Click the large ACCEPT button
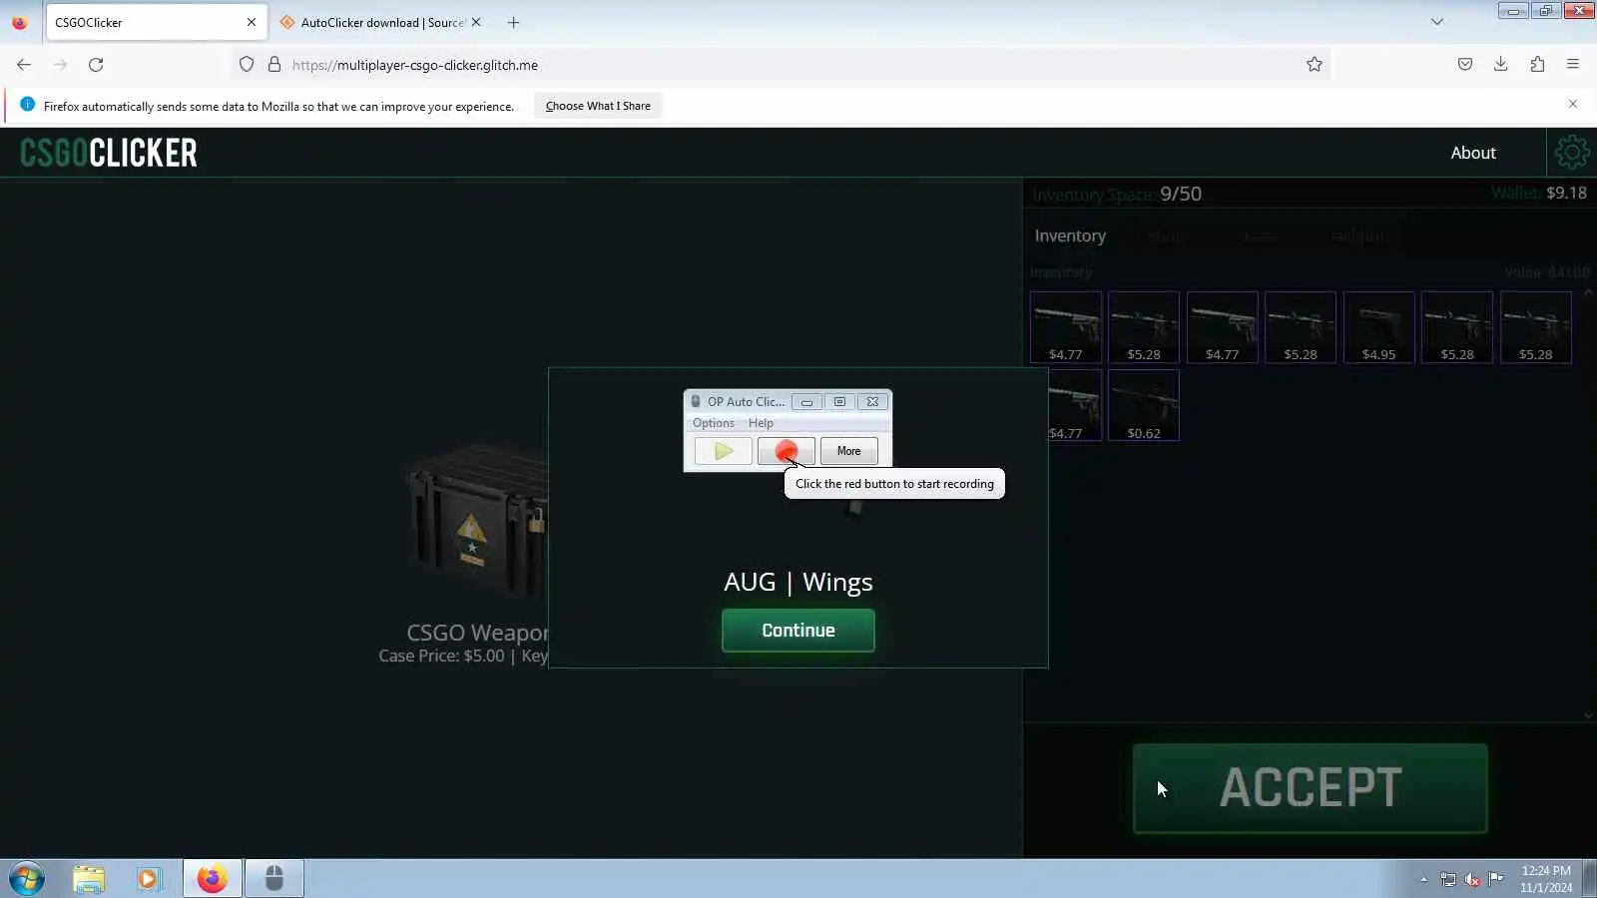 1311,788
